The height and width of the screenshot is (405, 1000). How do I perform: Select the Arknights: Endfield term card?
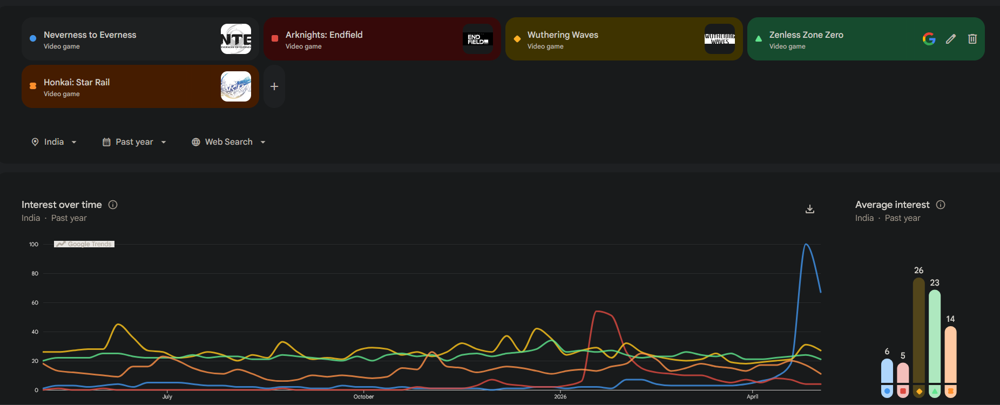point(382,39)
